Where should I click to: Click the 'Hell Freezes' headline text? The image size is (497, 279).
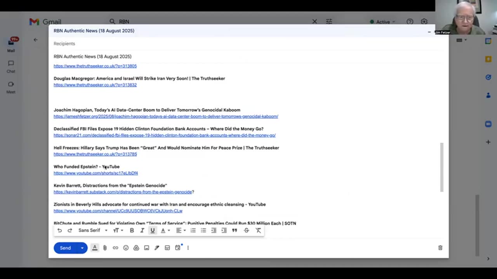click(x=166, y=148)
